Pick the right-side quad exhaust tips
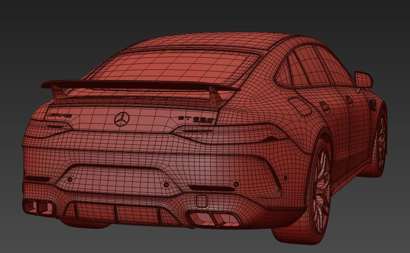Image resolution: width=410 pixels, height=253 pixels. [x=215, y=218]
